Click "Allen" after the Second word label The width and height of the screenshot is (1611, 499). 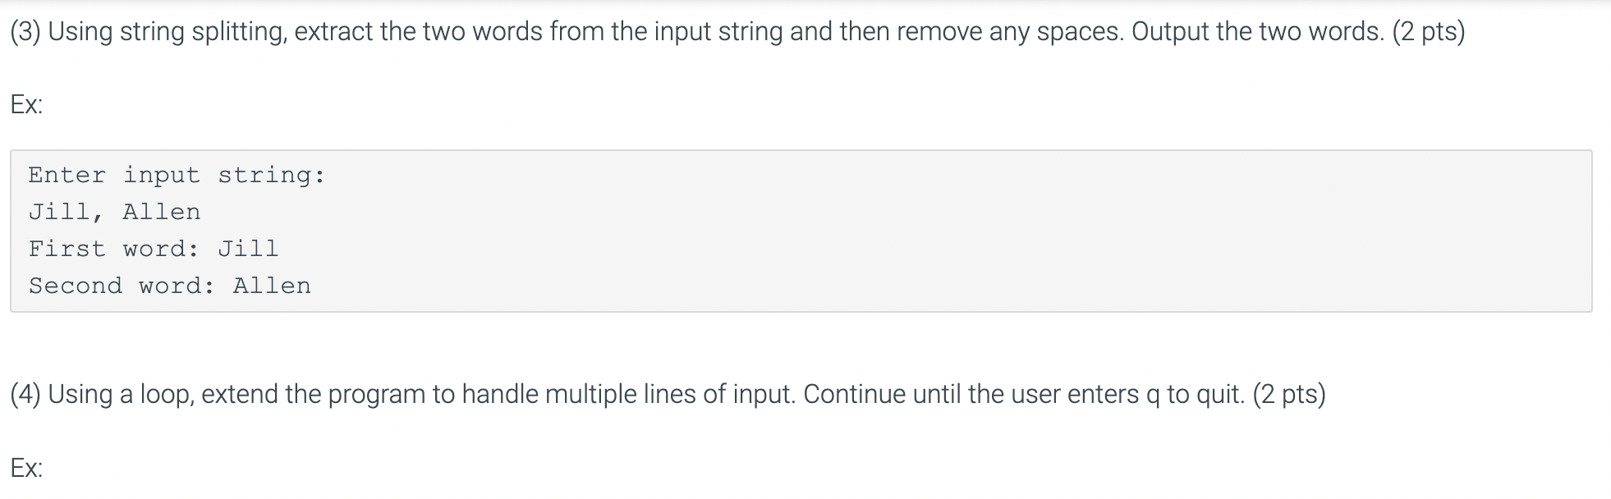(272, 286)
